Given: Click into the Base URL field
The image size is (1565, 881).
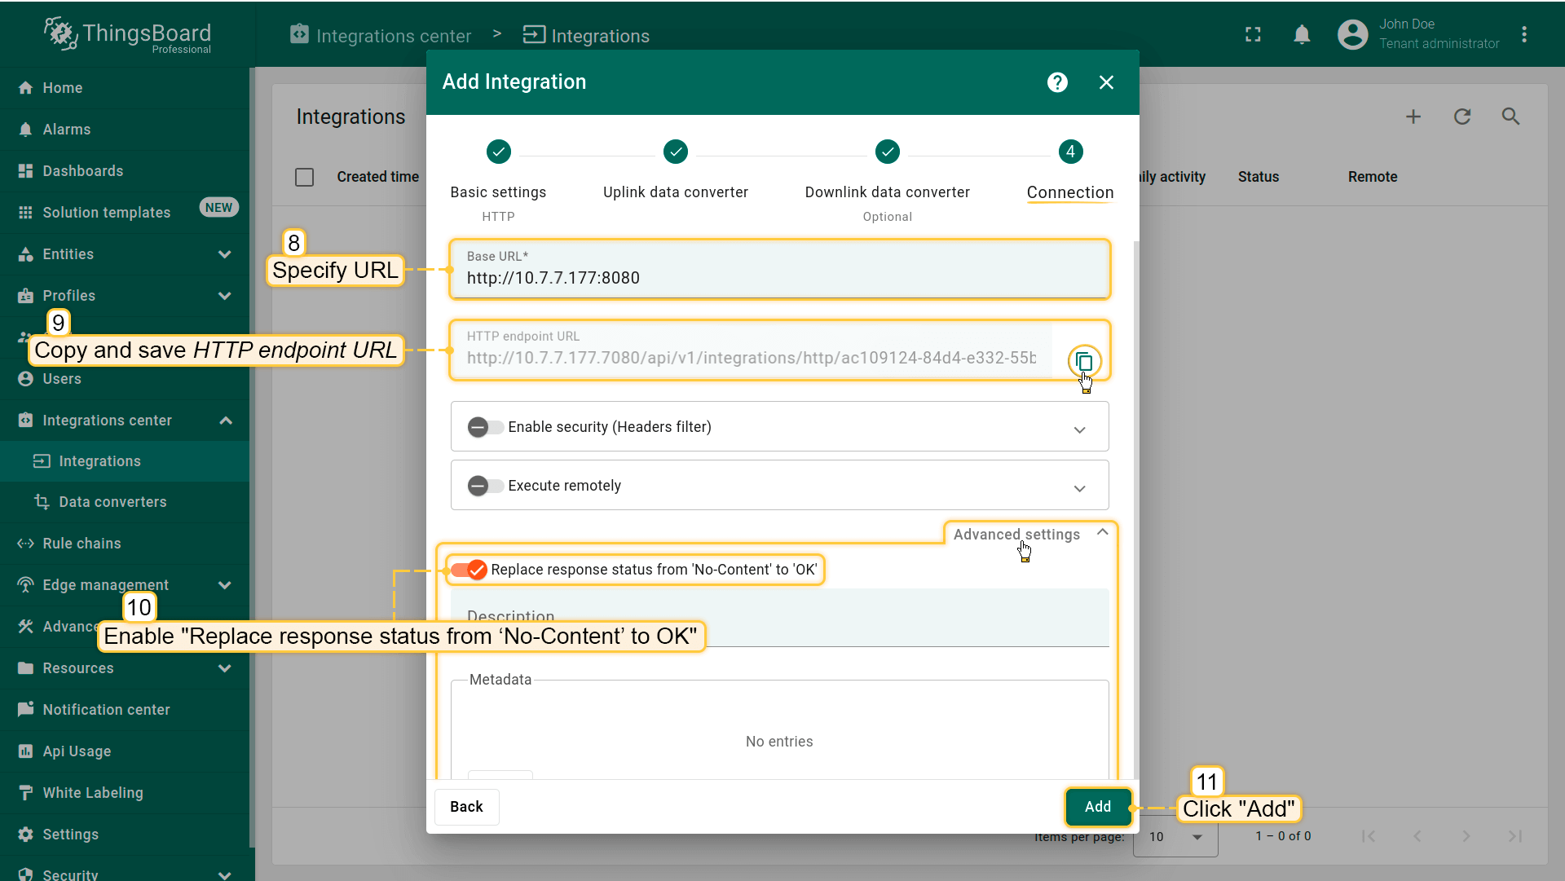Looking at the screenshot, I should pyautogui.click(x=778, y=277).
